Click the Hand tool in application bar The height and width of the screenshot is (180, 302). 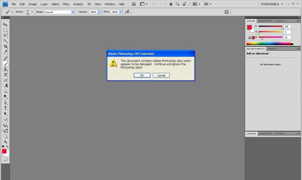(171, 4)
